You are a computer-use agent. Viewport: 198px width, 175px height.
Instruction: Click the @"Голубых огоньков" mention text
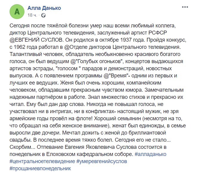pyautogui.click(x=98, y=62)
